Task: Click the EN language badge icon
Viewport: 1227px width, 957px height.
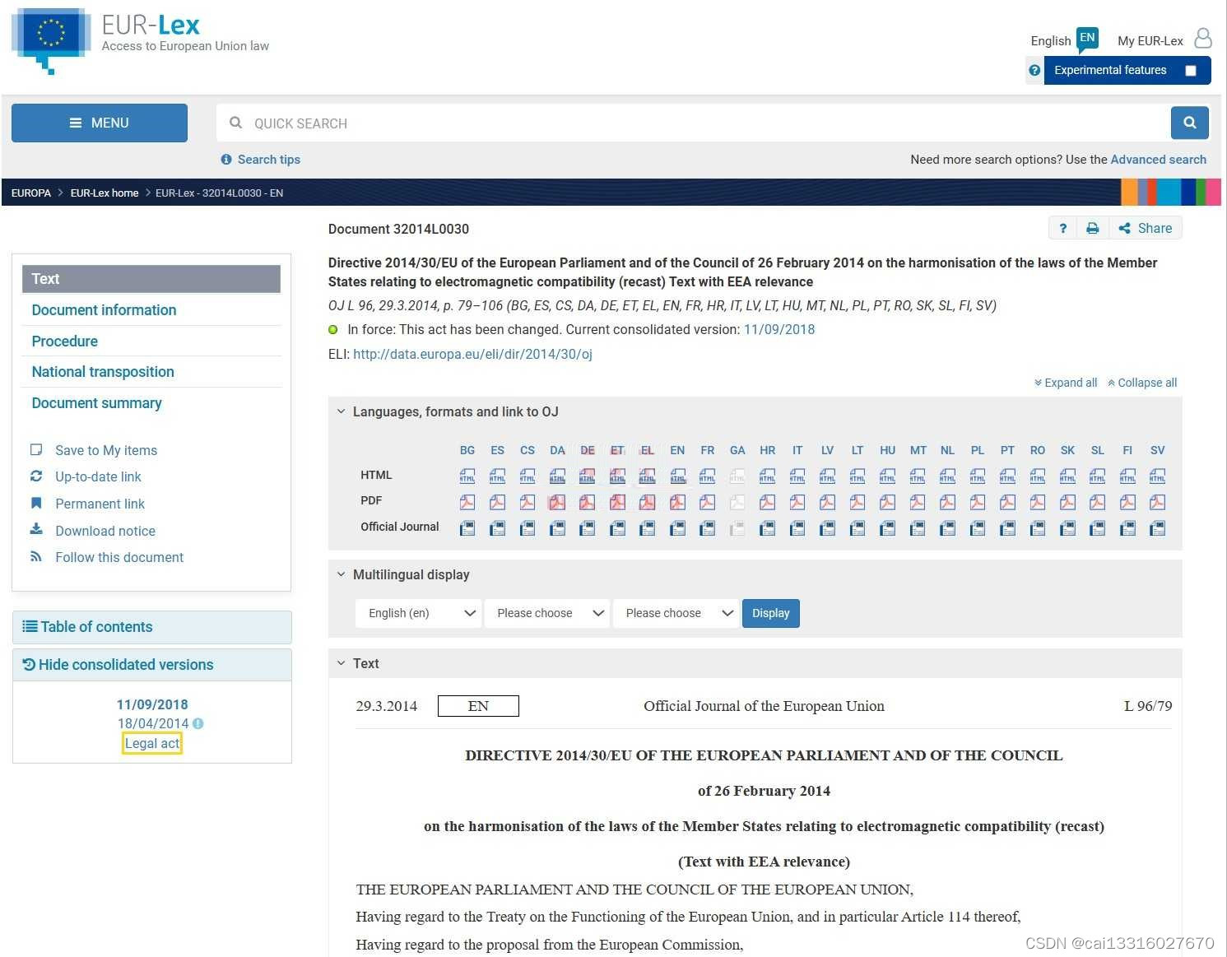Action: pyautogui.click(x=1088, y=39)
